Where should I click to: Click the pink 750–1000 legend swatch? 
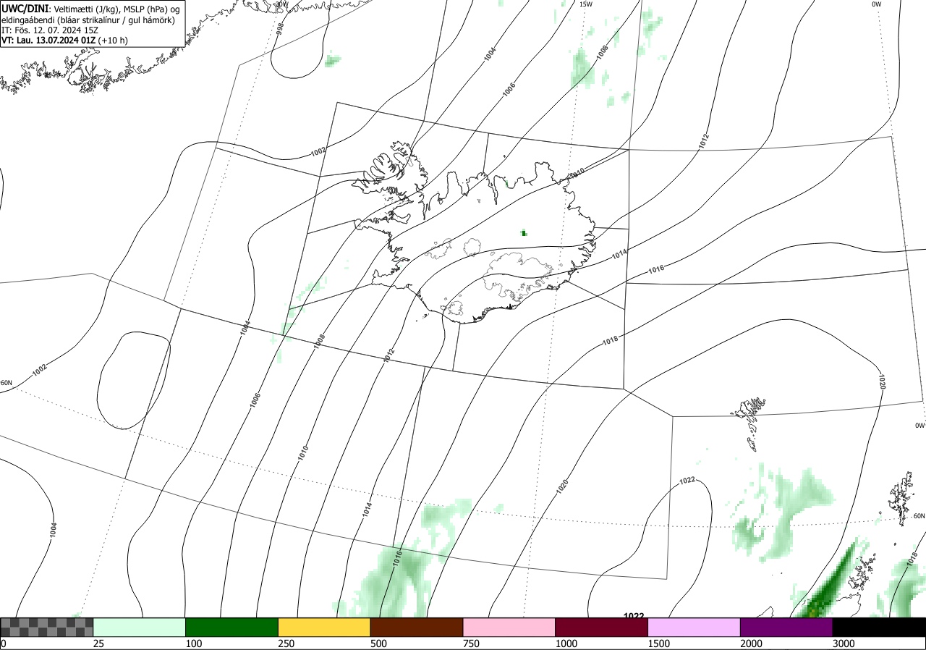pyautogui.click(x=509, y=627)
